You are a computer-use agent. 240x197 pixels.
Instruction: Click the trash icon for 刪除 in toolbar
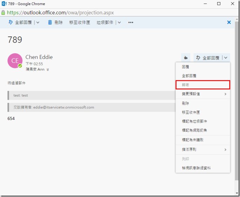click(50, 22)
